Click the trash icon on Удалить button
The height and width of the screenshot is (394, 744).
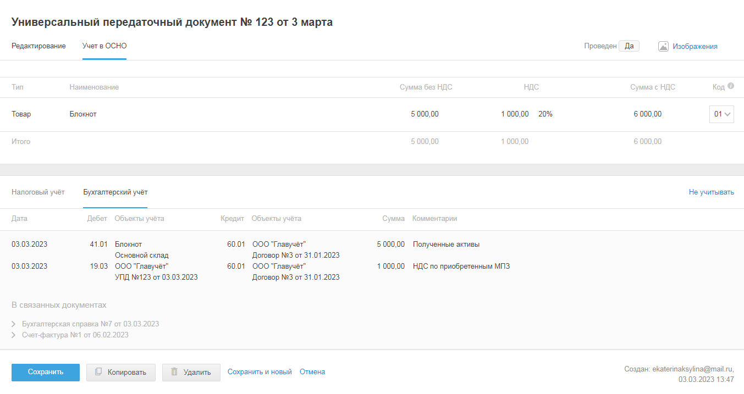pyautogui.click(x=174, y=372)
